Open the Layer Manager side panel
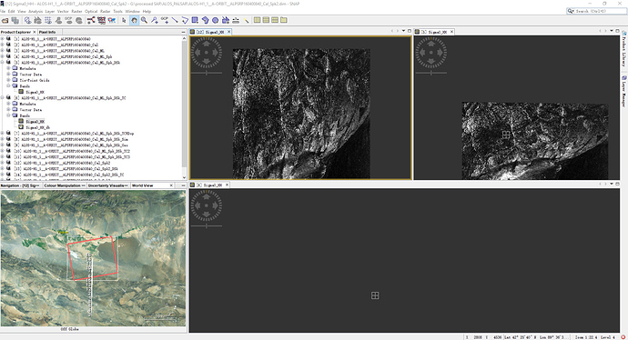 (624, 91)
